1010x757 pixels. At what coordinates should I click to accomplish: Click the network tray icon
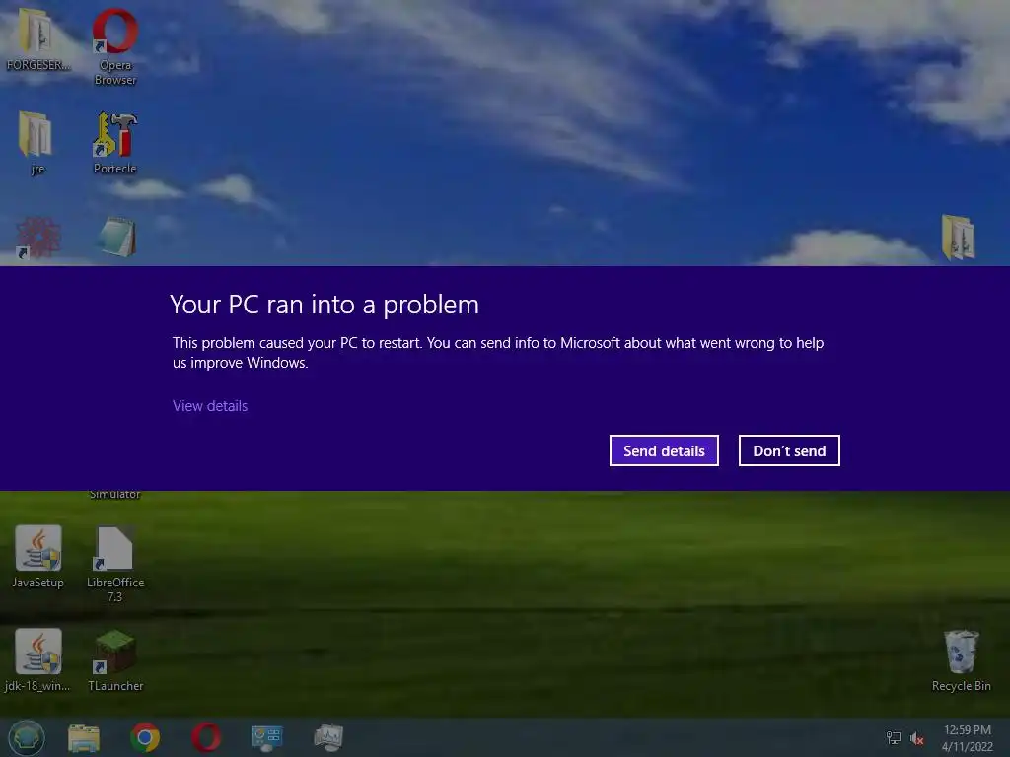coord(894,738)
